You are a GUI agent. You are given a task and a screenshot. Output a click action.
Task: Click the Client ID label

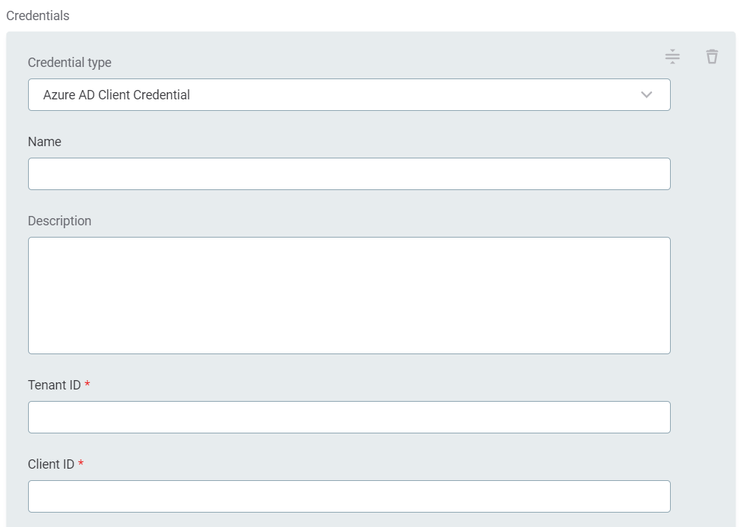pos(51,464)
